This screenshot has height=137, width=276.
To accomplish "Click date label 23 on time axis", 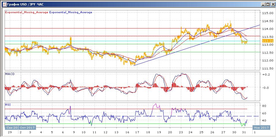I will 181,132.
